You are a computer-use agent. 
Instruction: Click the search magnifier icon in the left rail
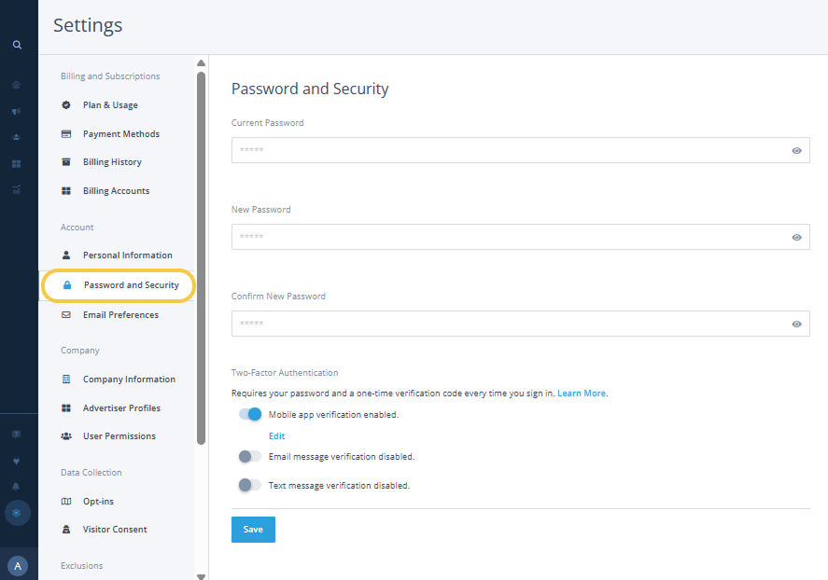click(17, 45)
